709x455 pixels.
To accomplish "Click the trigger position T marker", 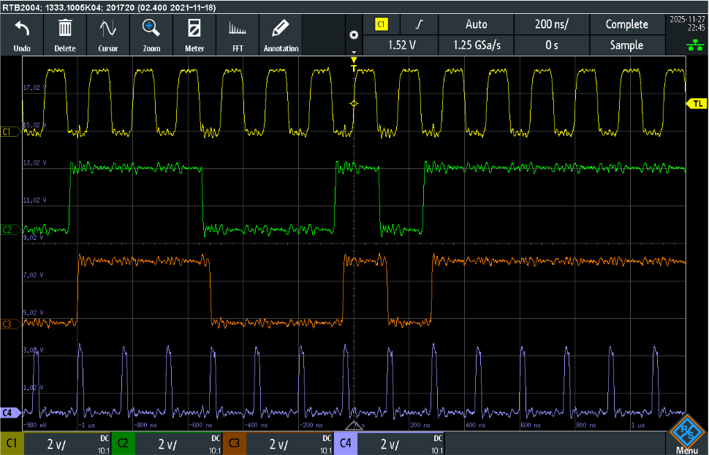I will 353,66.
